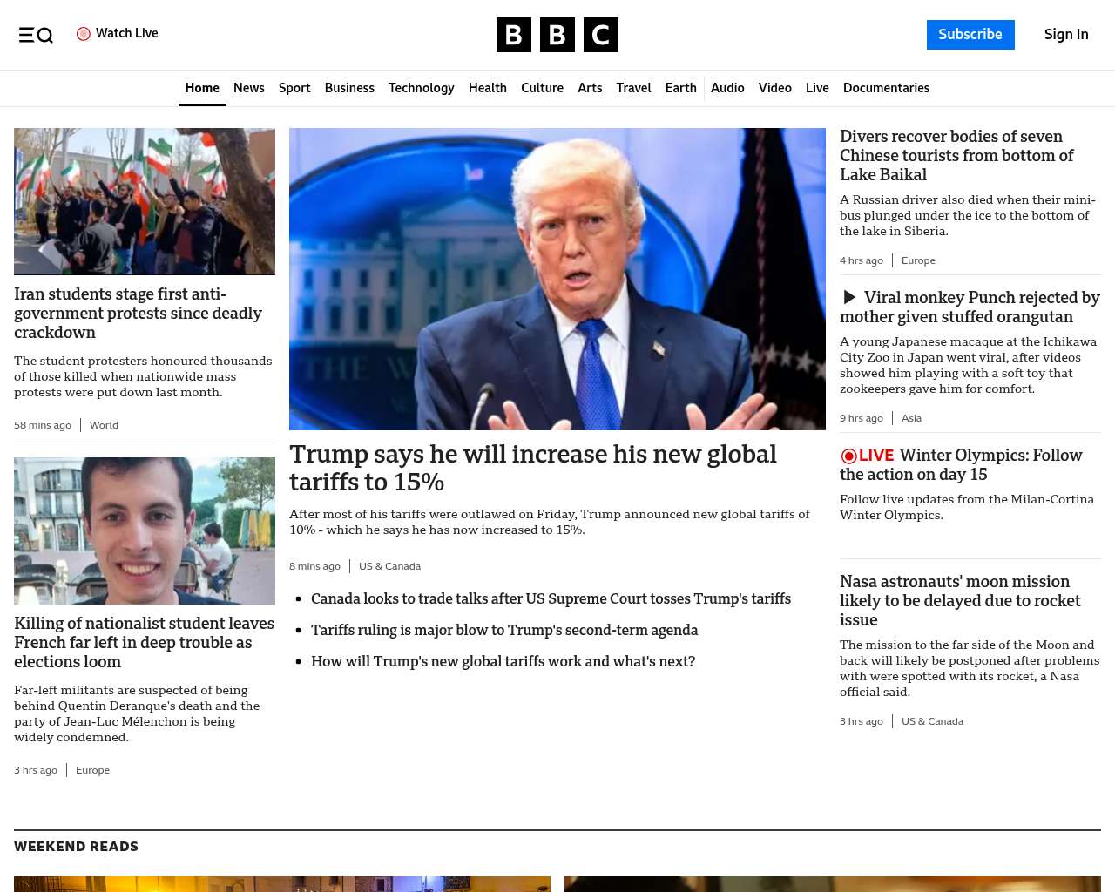Go to the Technology section
Image resolution: width=1115 pixels, height=892 pixels.
[421, 88]
